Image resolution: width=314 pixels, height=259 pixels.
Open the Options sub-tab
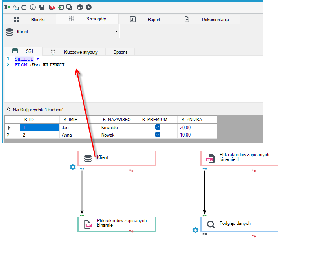[x=120, y=52]
